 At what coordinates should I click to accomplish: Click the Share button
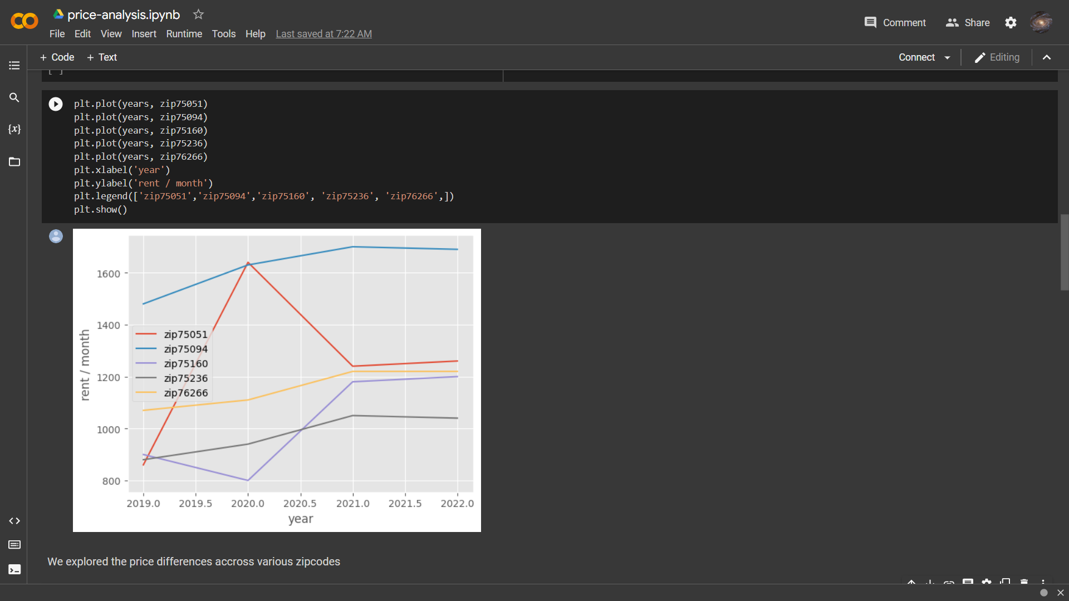tap(968, 23)
